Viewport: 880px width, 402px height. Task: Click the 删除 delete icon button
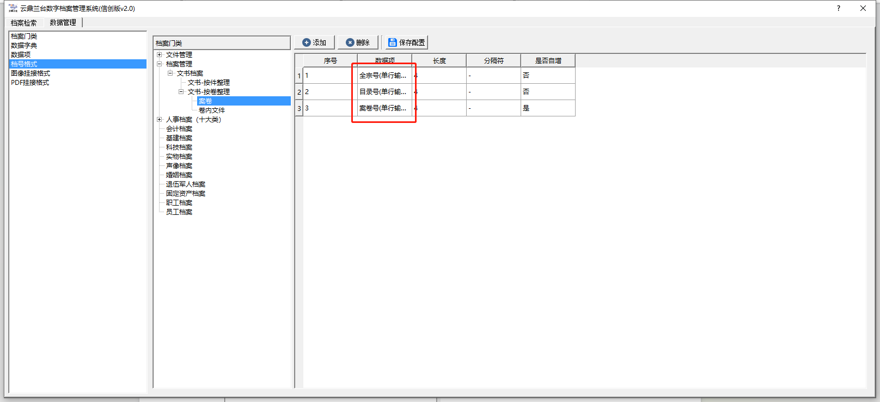point(350,42)
